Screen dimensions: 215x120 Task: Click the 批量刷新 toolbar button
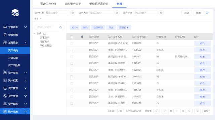click(x=98, y=27)
